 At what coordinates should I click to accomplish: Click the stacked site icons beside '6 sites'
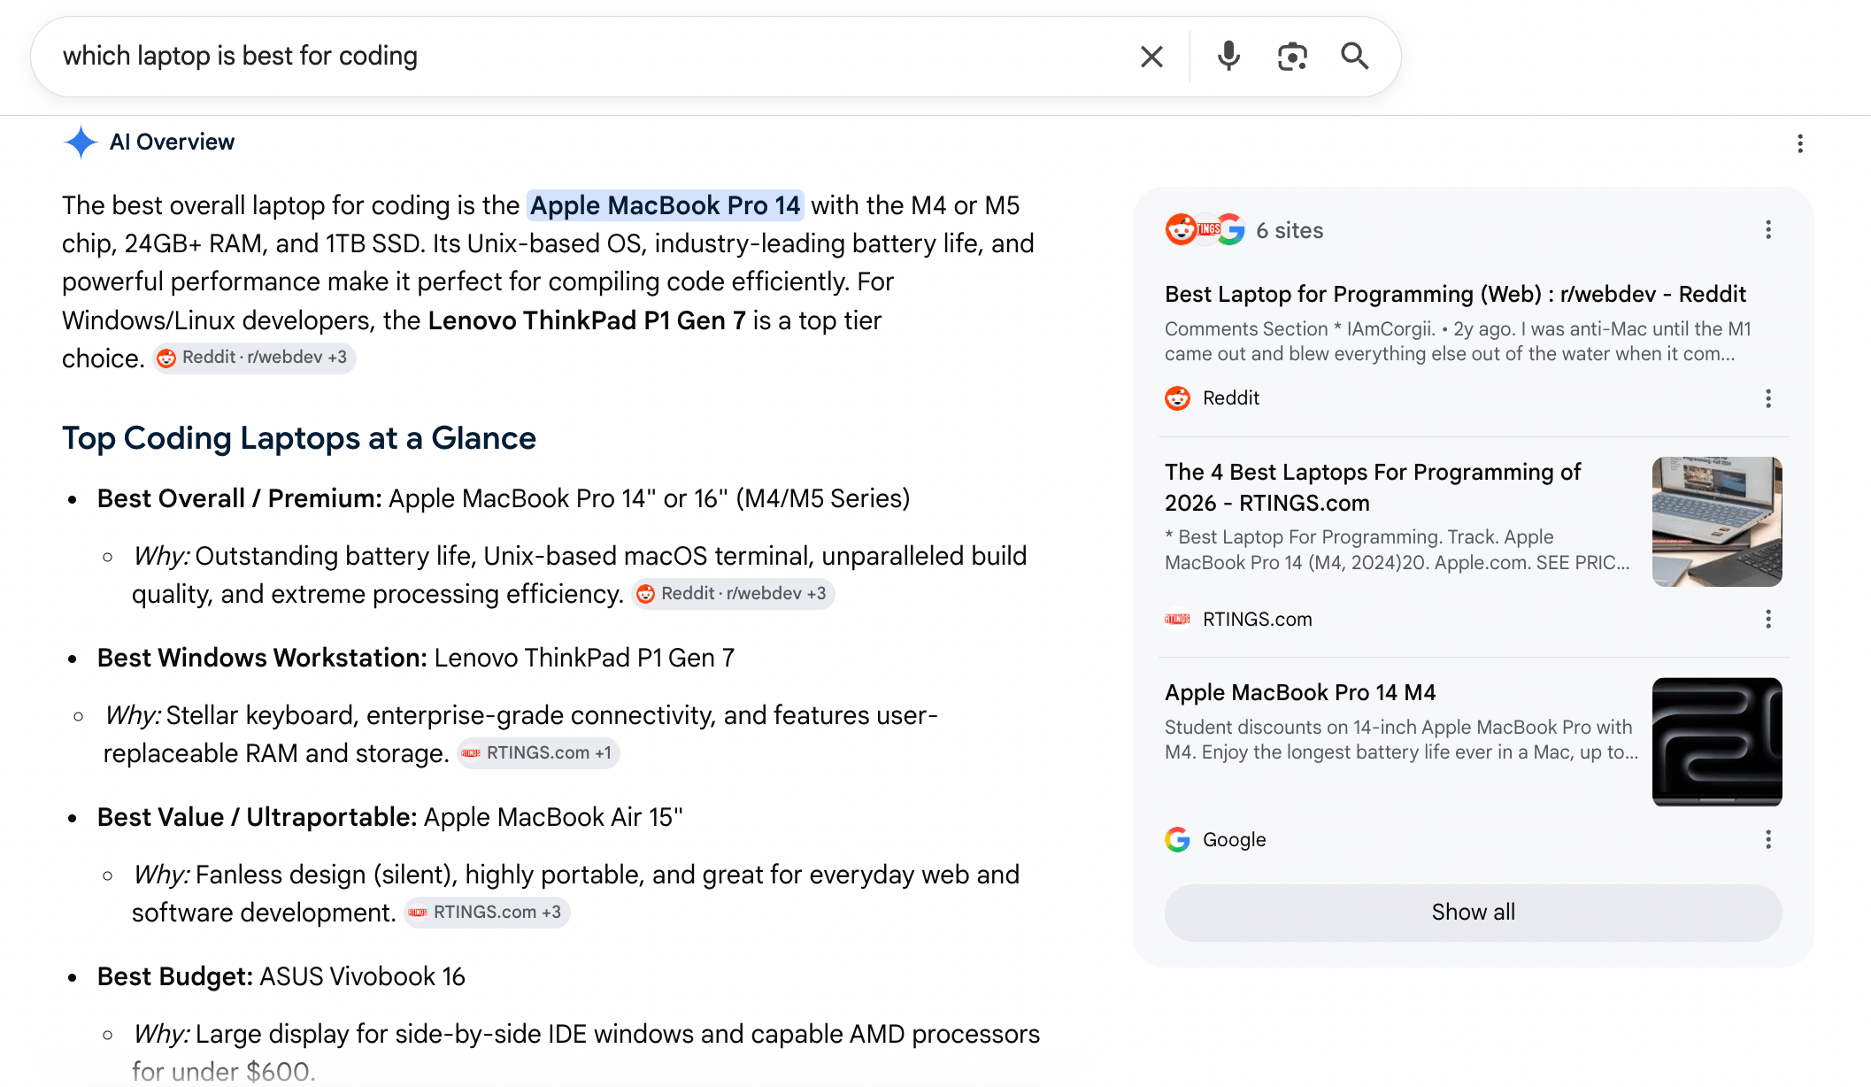(1205, 230)
